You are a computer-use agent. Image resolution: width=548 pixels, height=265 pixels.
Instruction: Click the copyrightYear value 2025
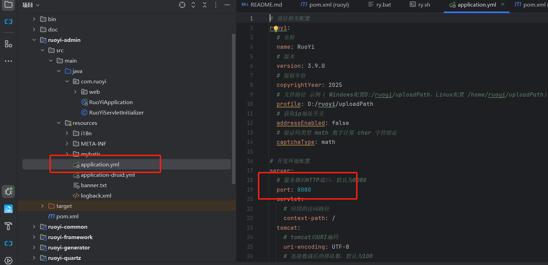click(x=335, y=85)
